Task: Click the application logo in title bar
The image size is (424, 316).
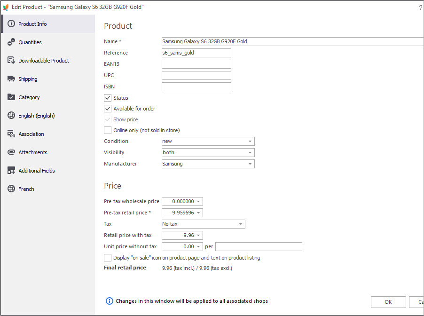Action: coord(6,7)
